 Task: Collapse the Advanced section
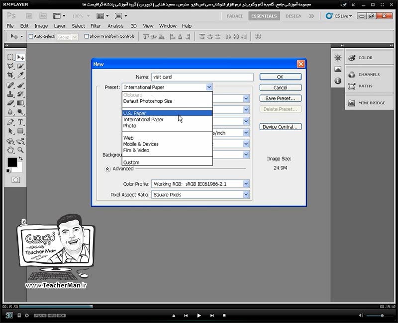[x=107, y=169]
